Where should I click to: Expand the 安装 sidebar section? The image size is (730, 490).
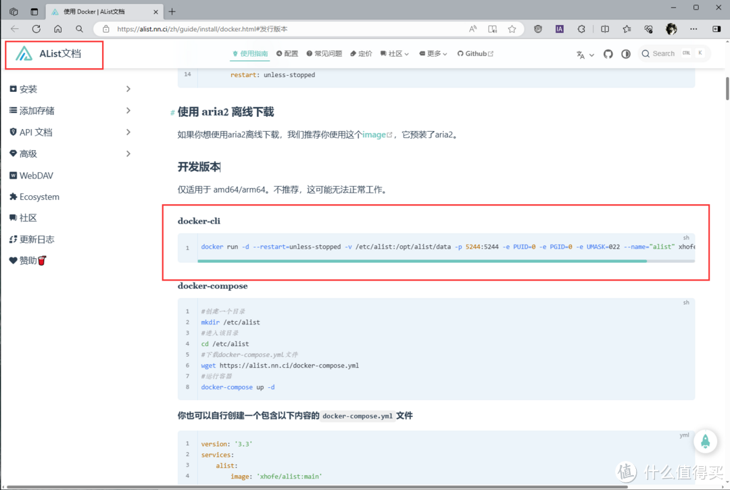point(70,89)
